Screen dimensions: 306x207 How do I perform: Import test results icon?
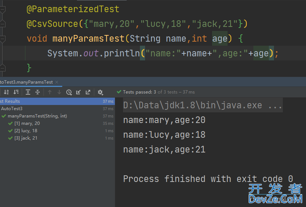tap(78, 92)
